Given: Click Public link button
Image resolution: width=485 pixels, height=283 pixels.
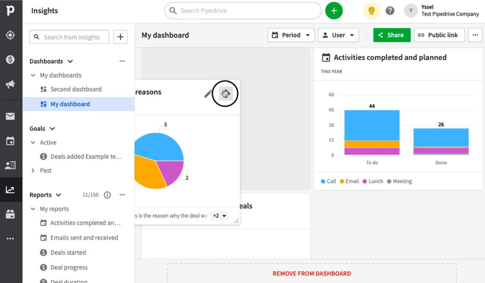Looking at the screenshot, I should pyautogui.click(x=439, y=35).
